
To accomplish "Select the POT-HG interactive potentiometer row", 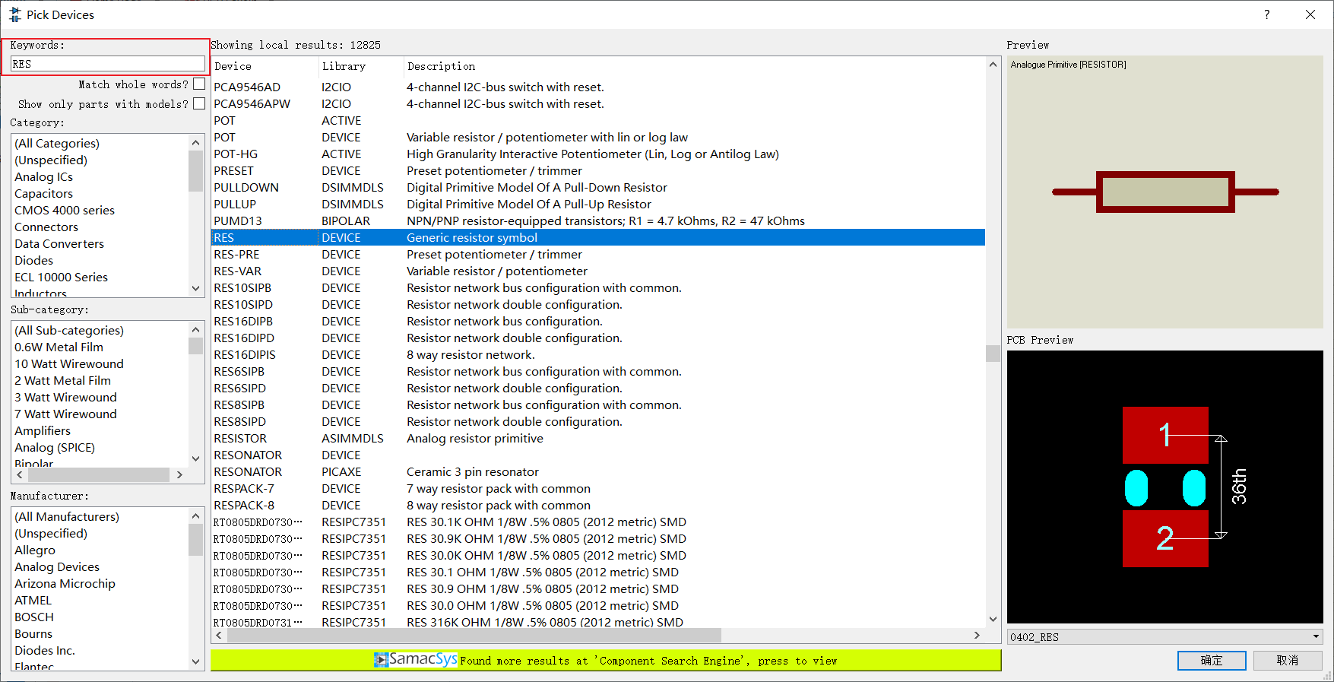I will [598, 154].
